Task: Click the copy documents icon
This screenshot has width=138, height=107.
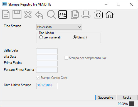Action: pos(75,14)
